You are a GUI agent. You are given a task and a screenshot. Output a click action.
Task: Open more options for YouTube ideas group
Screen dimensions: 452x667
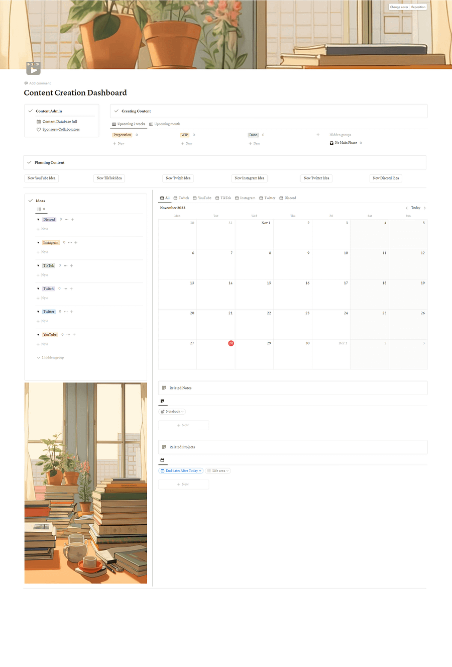point(69,335)
